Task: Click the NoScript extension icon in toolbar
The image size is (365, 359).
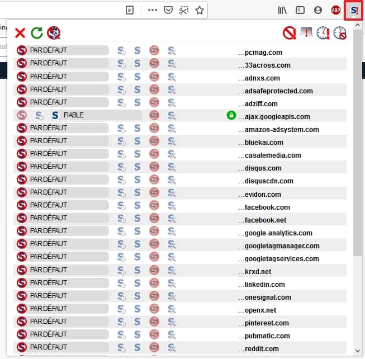Action: (x=354, y=10)
